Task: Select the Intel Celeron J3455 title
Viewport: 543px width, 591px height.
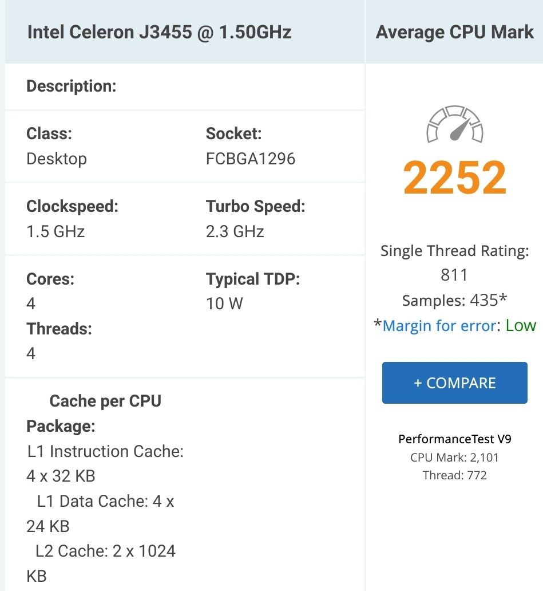Action: 159,32
